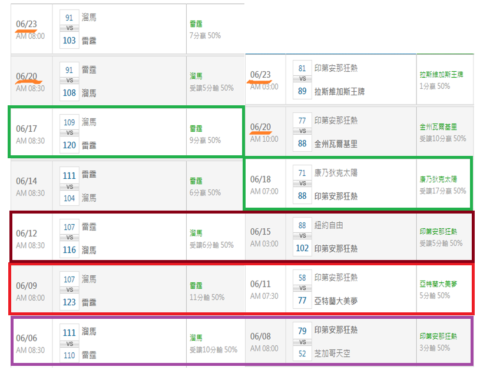Select the 06/14 date text
The image size is (480, 370).
click(x=27, y=181)
